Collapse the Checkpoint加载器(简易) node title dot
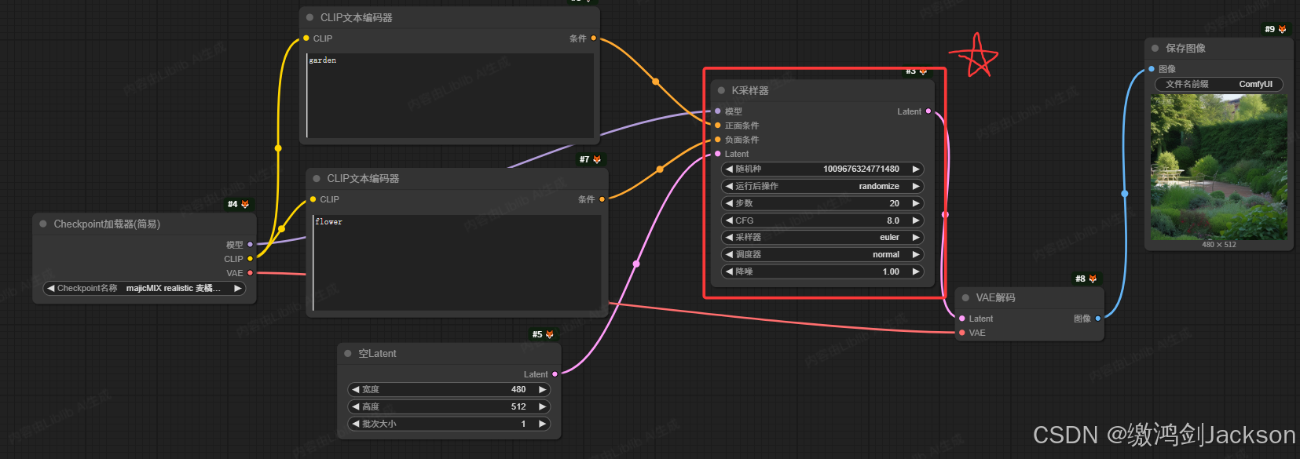The height and width of the screenshot is (459, 1300). coord(43,224)
